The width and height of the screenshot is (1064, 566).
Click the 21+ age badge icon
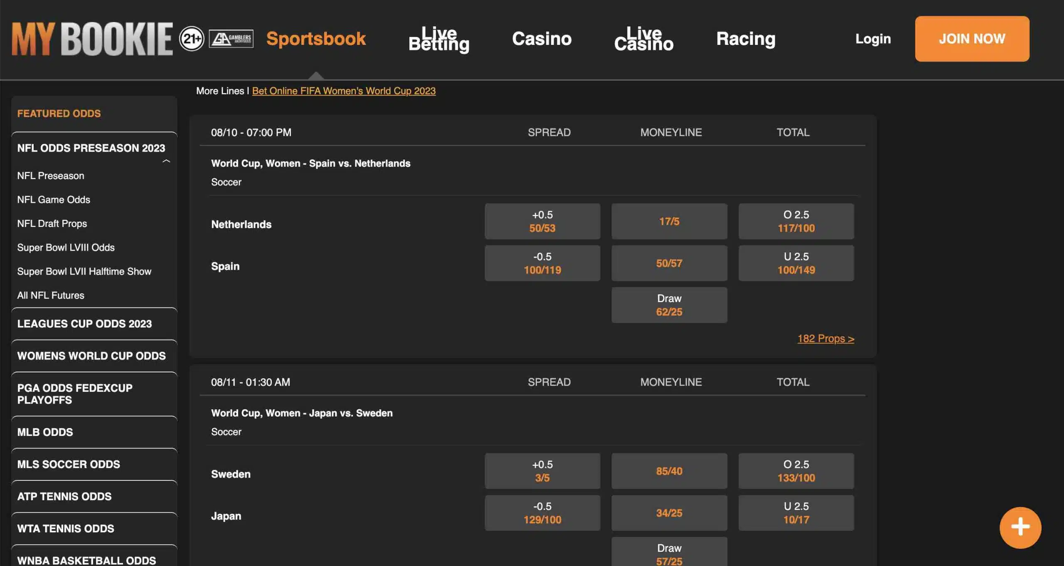pyautogui.click(x=191, y=39)
